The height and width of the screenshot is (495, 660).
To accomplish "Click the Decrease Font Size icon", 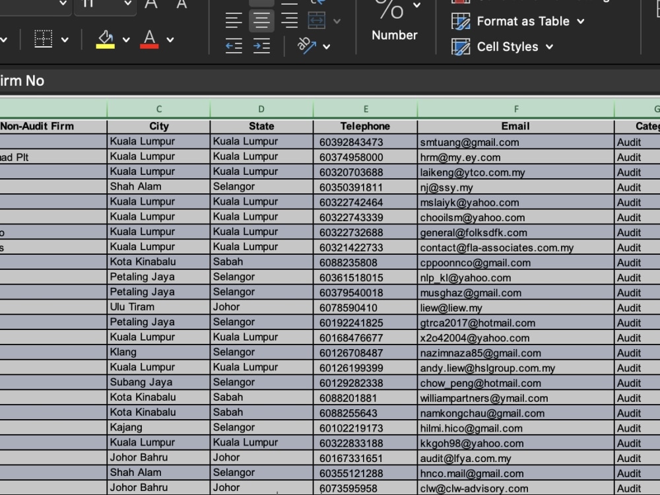I will tap(181, 7).
